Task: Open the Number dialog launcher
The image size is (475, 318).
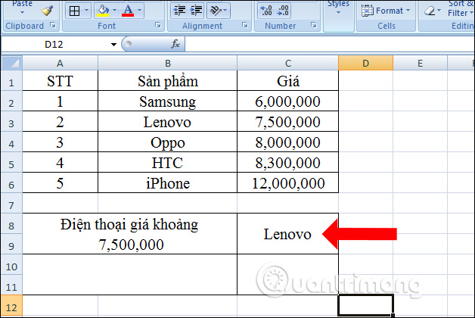Action: 314,25
